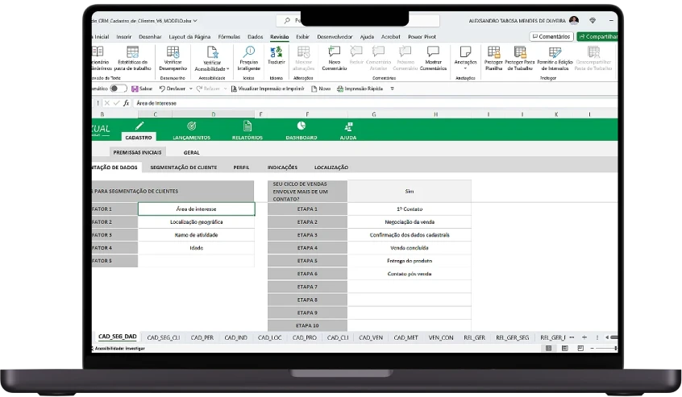The width and height of the screenshot is (682, 397).
Task: Switch to normal view in status bar
Action: click(x=548, y=349)
